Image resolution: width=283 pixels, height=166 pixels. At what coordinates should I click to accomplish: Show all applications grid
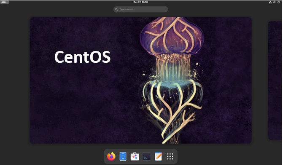(x=170, y=156)
